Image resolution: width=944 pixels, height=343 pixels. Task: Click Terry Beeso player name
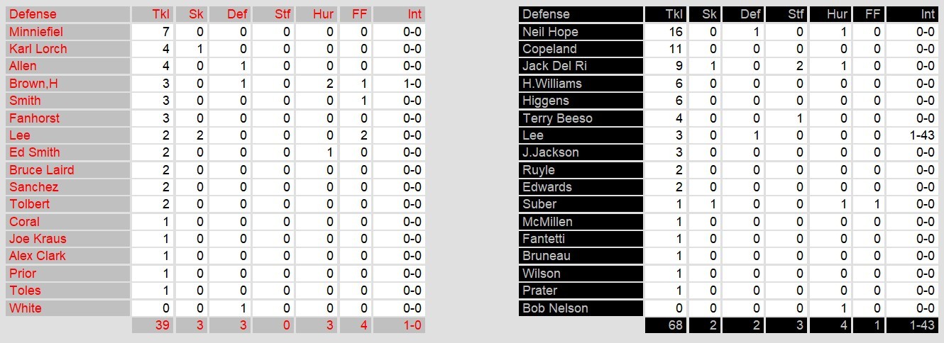tap(557, 118)
